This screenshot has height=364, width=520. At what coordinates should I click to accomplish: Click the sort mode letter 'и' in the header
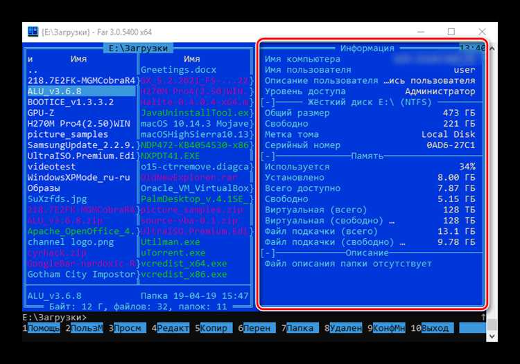[x=31, y=60]
